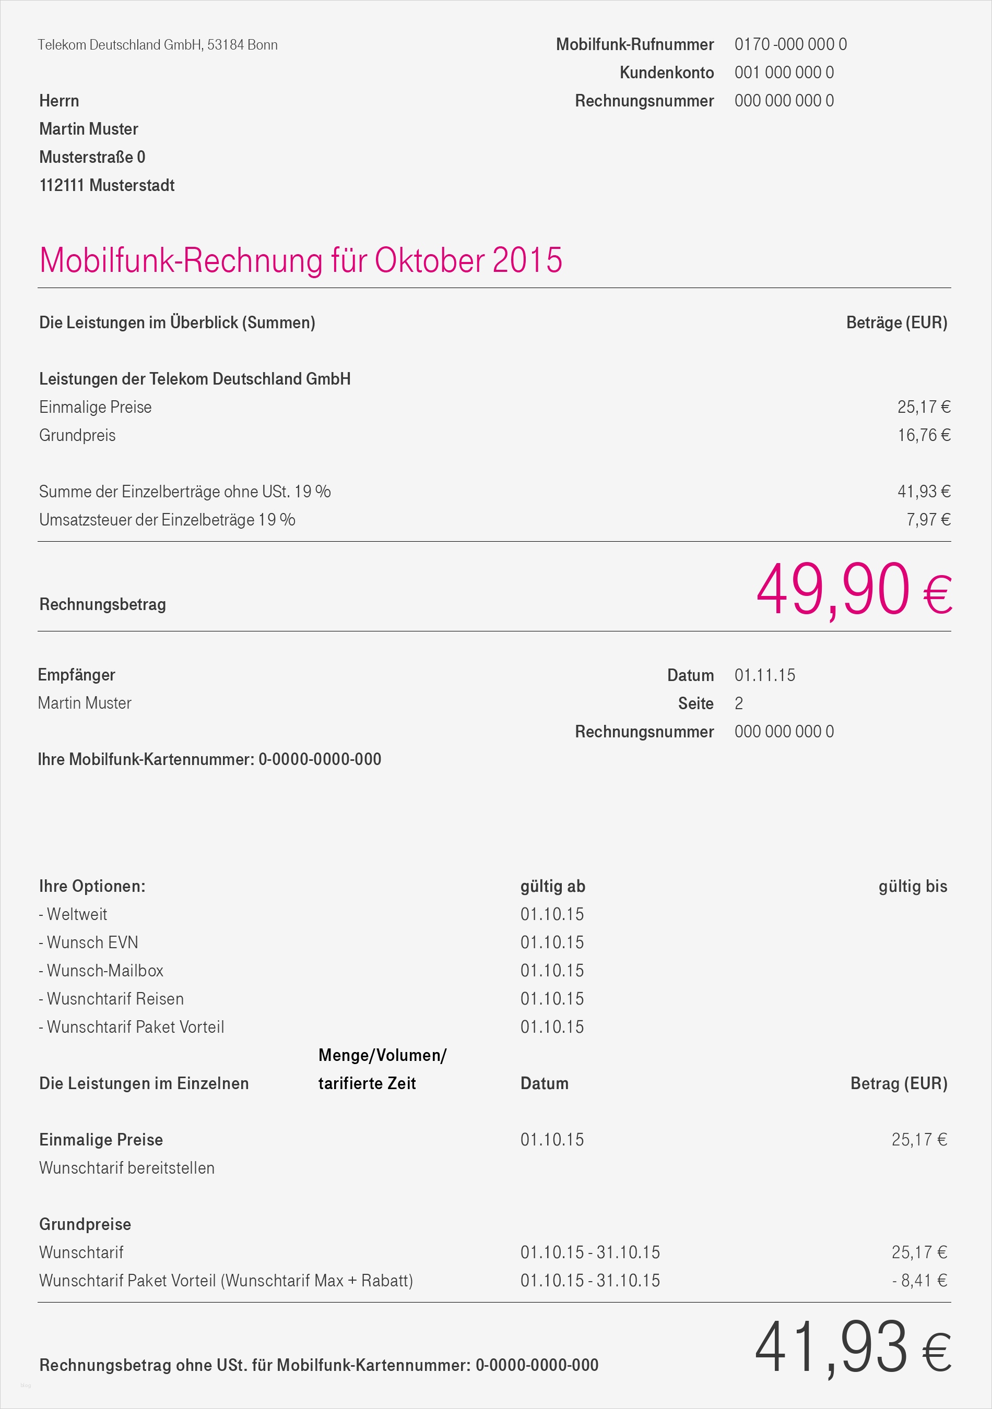Select the Wunsch-Mailbox option entry
Screen dimensions: 992x1409
pos(102,971)
